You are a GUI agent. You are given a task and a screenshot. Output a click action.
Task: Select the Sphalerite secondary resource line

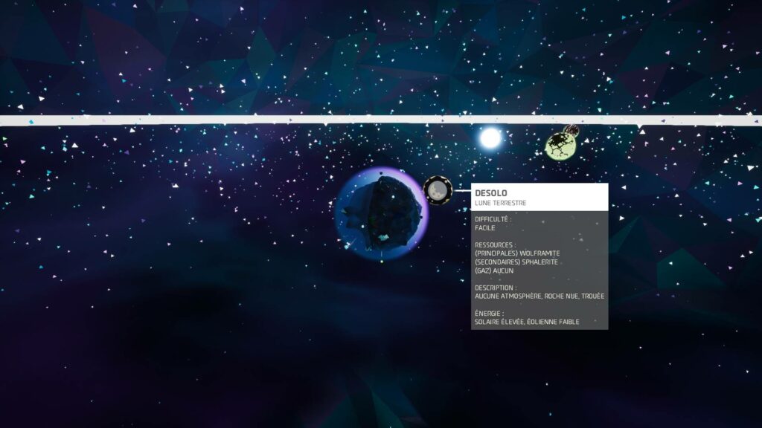point(516,262)
